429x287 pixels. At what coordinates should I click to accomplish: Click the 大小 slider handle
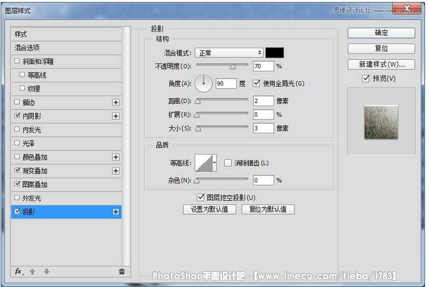198,128
